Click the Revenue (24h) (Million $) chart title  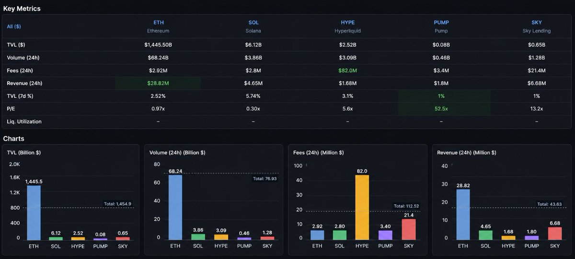(x=467, y=153)
